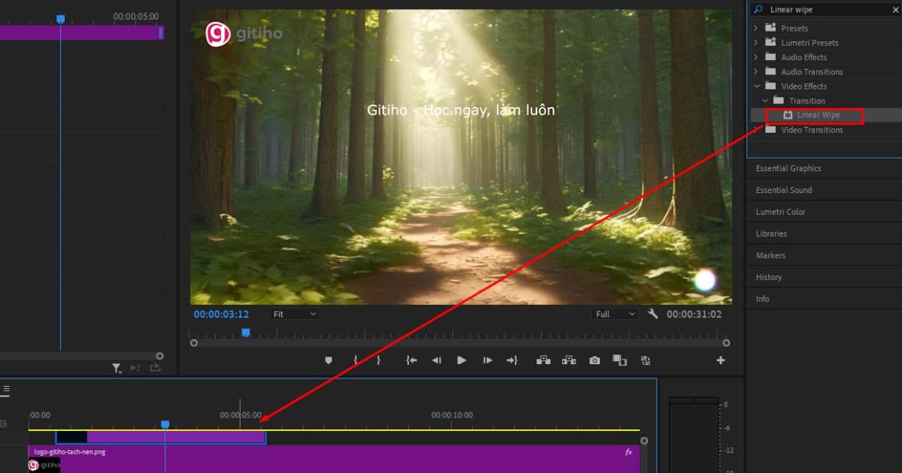Click Effect Controls filter funnel icon
This screenshot has width=902, height=473.
coord(117,368)
